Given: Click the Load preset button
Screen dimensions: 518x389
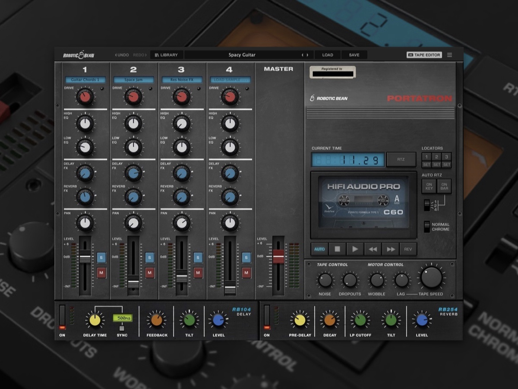Looking at the screenshot, I should click(328, 55).
